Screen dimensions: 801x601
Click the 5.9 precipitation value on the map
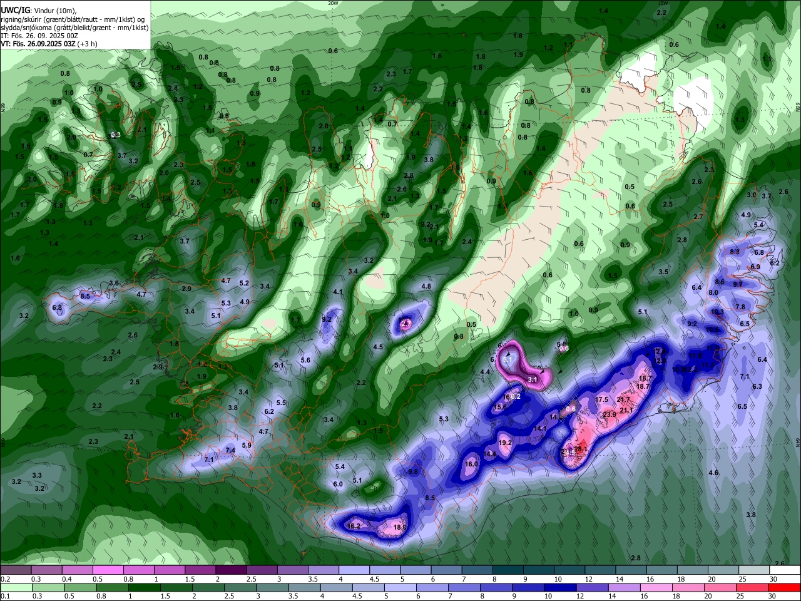[x=247, y=445]
